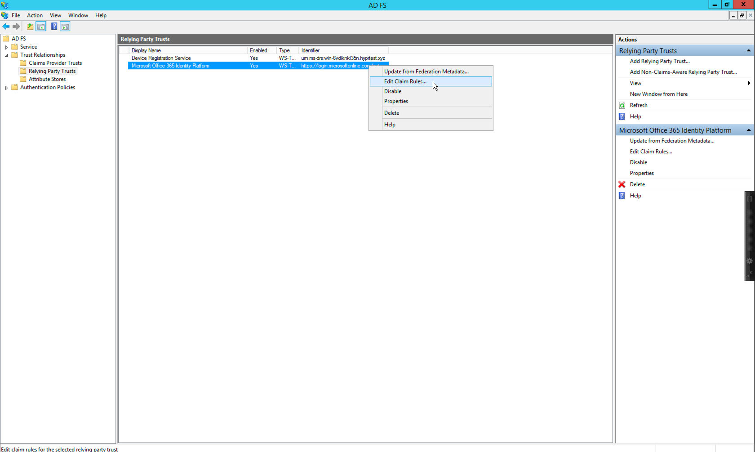Open the File menu

(16, 15)
